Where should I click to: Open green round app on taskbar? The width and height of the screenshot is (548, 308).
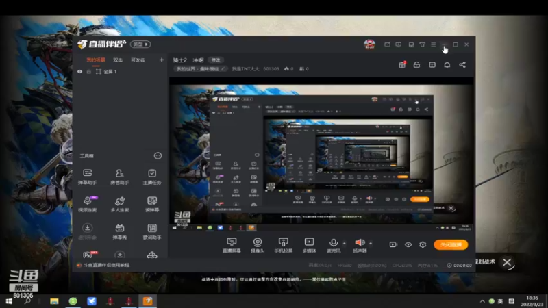click(73, 301)
